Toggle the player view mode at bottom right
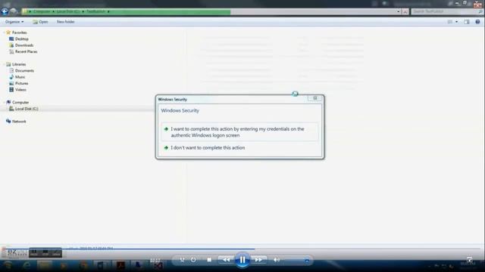 coord(470,260)
